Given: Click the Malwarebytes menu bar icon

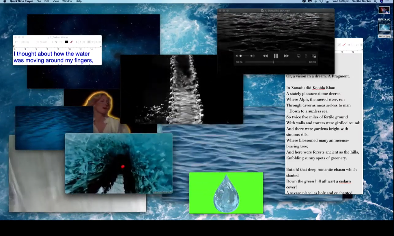Looking at the screenshot, I should 310,1.
